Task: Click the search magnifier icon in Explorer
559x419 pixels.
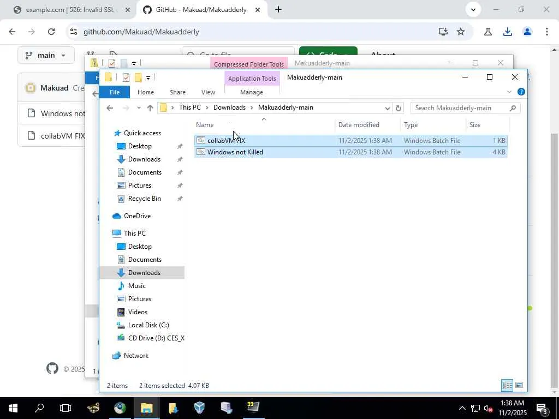Action: (x=513, y=108)
